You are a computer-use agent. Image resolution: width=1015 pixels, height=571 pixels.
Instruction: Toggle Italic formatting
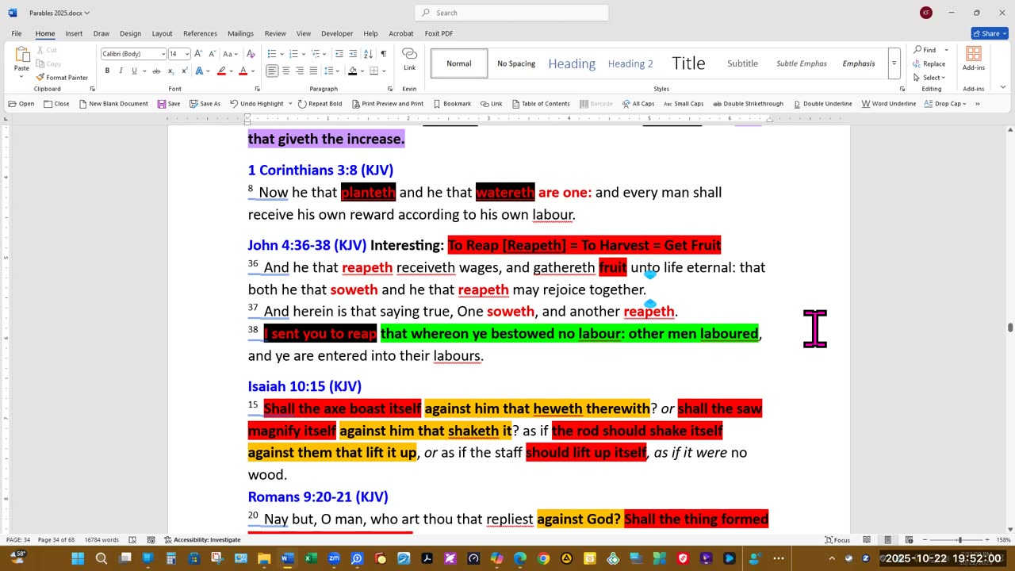121,71
